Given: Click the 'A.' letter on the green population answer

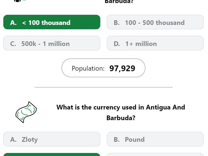Looking at the screenshot, I should coord(13,23).
